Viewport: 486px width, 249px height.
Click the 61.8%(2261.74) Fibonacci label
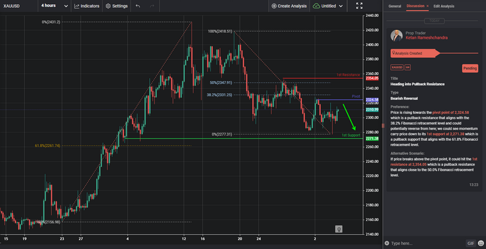[x=48, y=145]
